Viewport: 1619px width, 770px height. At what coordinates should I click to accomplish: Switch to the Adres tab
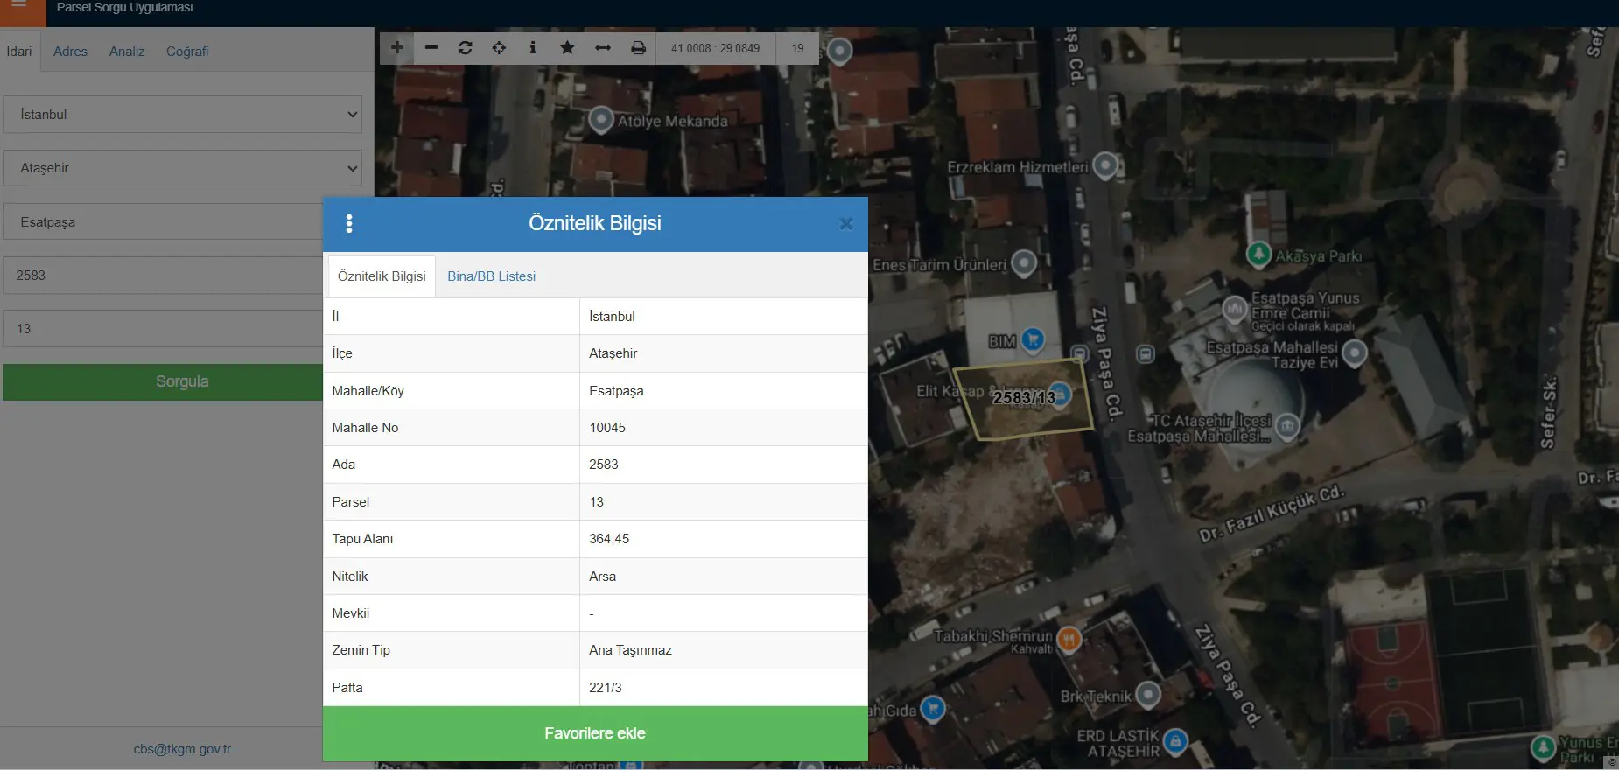[x=70, y=52]
